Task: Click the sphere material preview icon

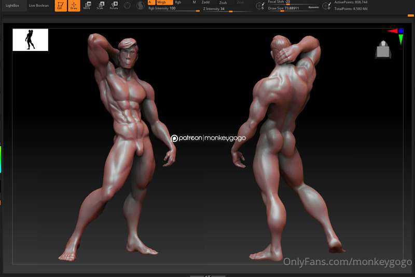Action: 140,5
